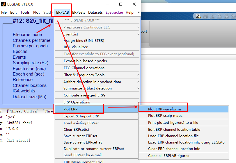Open the Edit menu
The width and height of the screenshot is (236, 163).
coord(13,12)
